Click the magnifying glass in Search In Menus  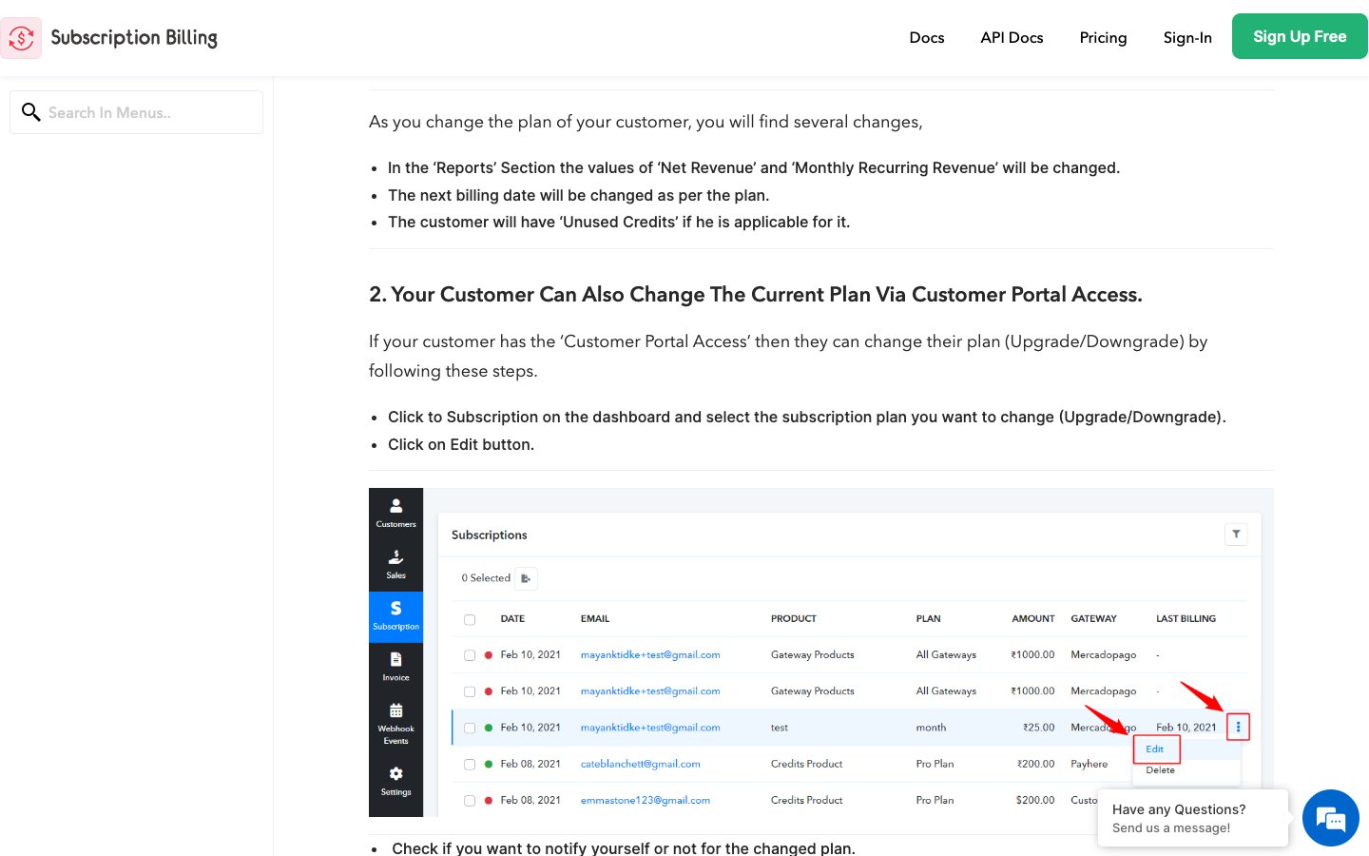point(31,112)
